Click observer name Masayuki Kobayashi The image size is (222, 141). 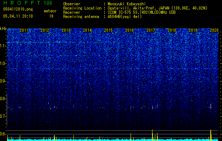(127, 4)
